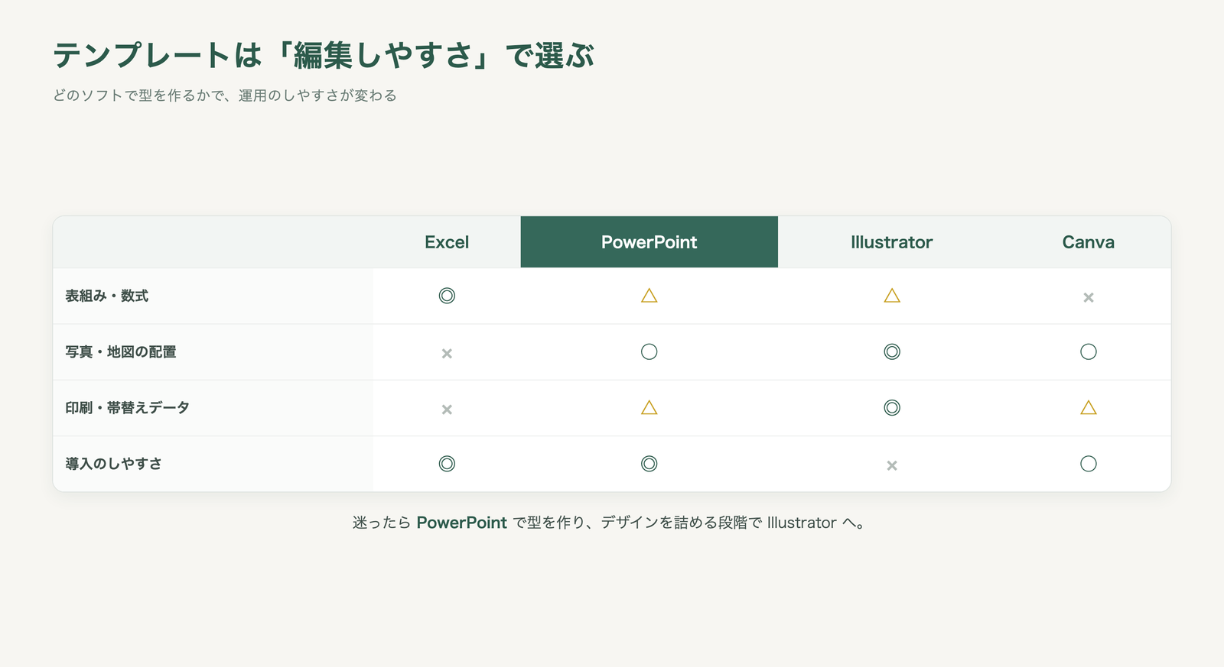Select the highlighted PowerPoint column header
This screenshot has height=667, width=1224.
coord(649,242)
